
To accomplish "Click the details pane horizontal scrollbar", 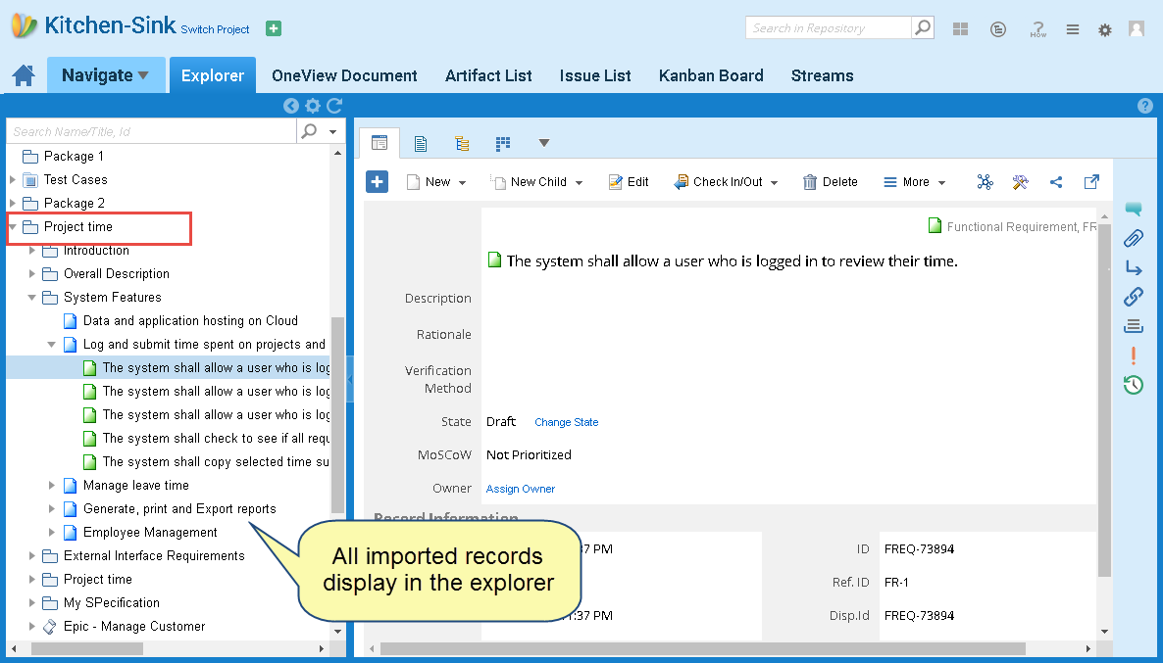I will coord(702,649).
